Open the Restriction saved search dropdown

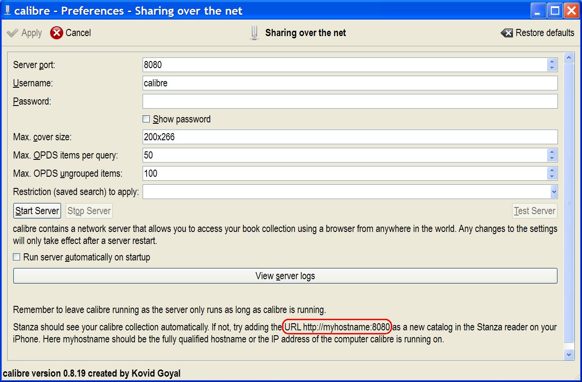553,192
